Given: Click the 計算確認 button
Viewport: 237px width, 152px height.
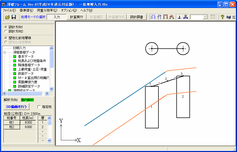Looking at the screenshot, I should 96,17.
